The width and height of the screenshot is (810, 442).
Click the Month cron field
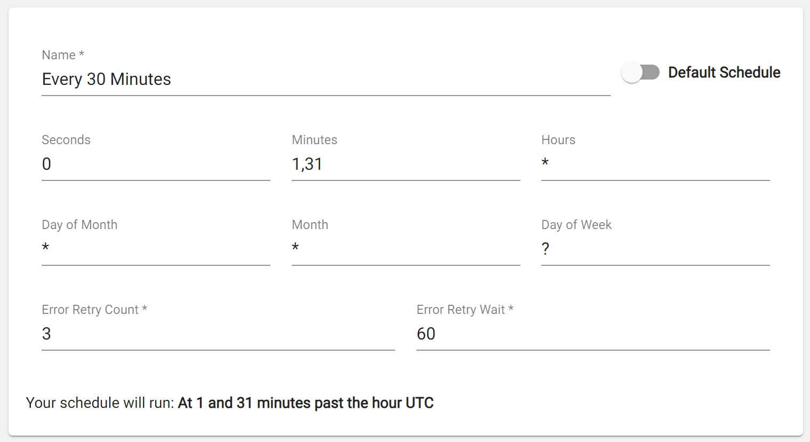click(406, 249)
